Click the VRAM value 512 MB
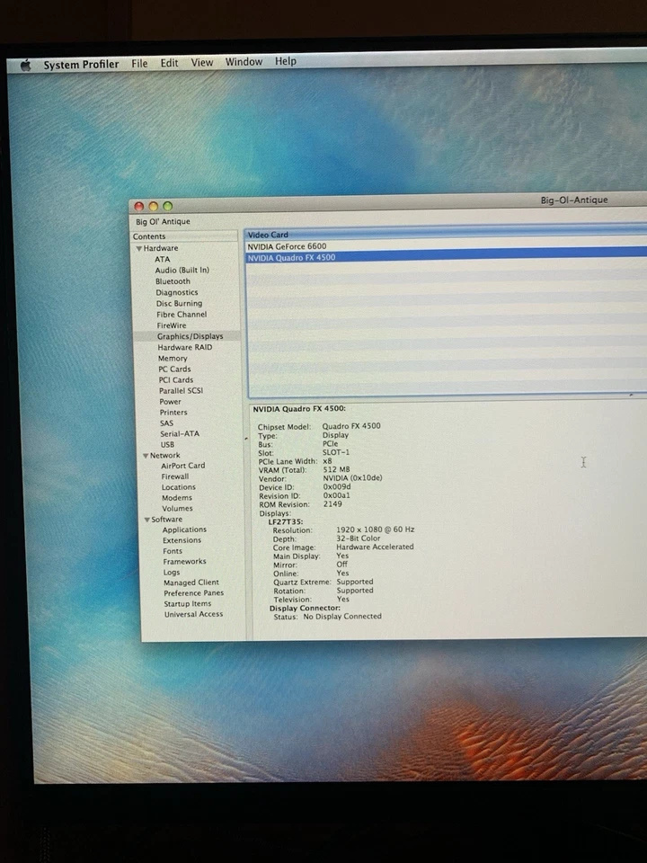Image resolution: width=647 pixels, height=863 pixels. [x=337, y=469]
